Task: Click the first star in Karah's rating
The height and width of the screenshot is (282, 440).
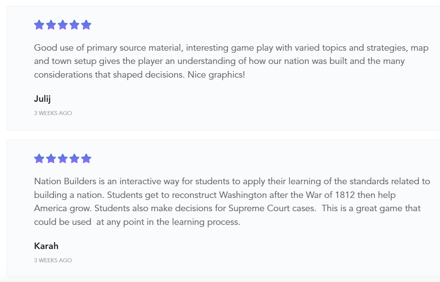Action: 39,159
